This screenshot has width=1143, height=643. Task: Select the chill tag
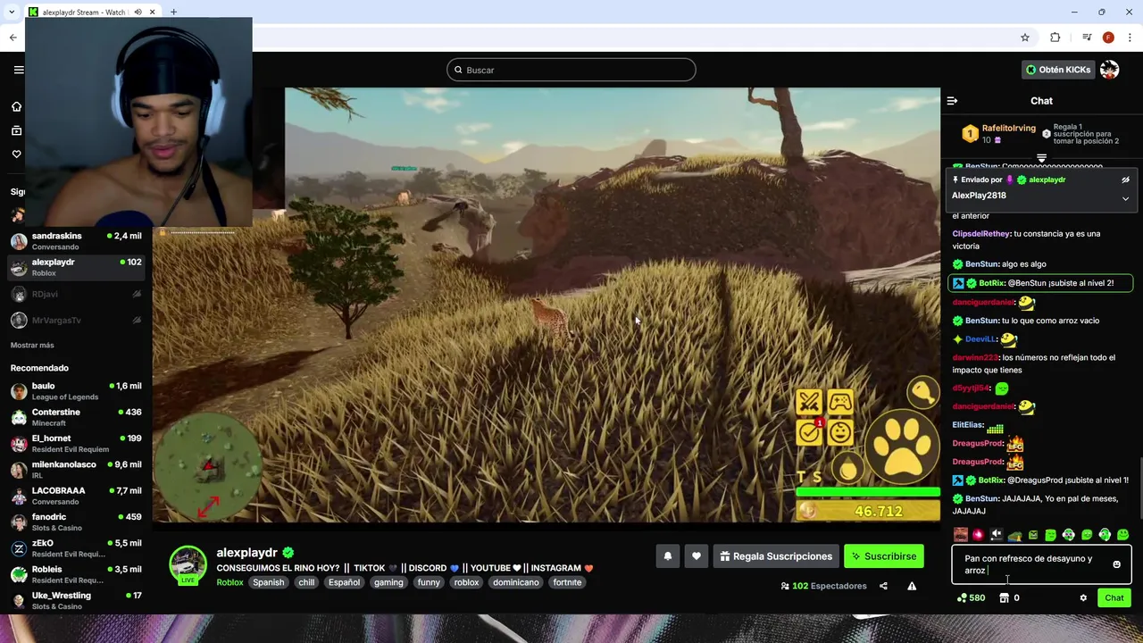(x=306, y=582)
